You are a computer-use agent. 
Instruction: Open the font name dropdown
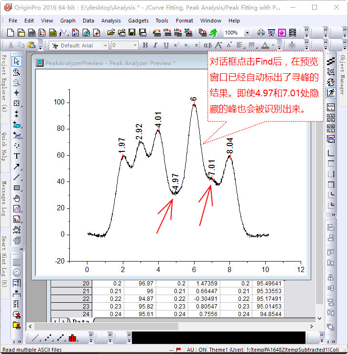[x=105, y=46]
